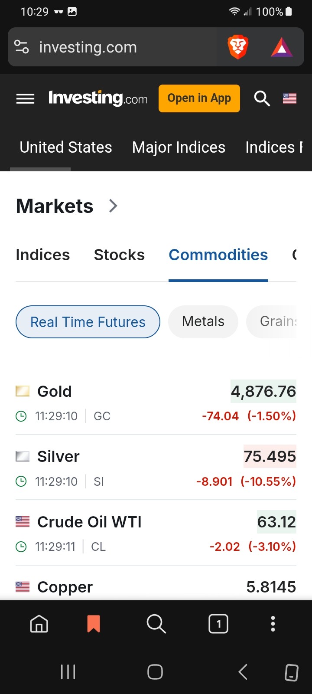The image size is (312, 694).
Task: Open the browser tab switcher
Action: pyautogui.click(x=218, y=624)
